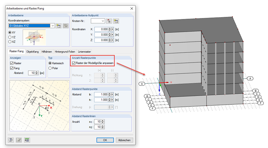Screen dimensions: 268x148
Task: Click the edit comment icon at dialog bottom
Action: pyautogui.click(x=19, y=140)
